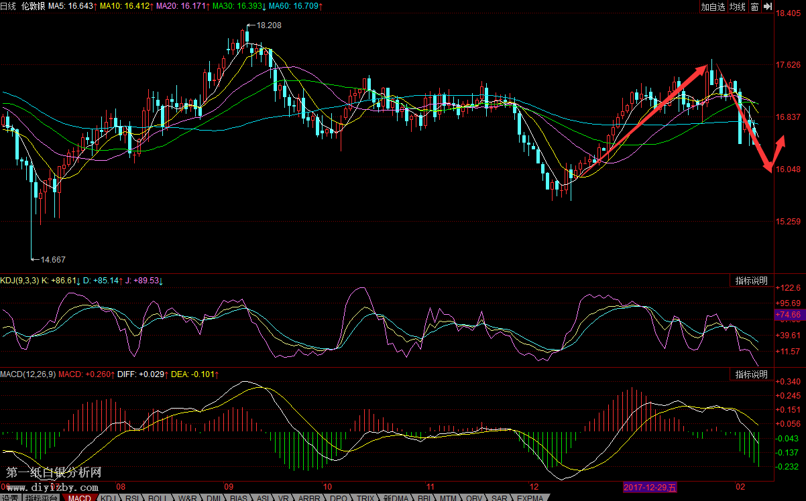
Task: Select the RSI indicator tab
Action: pos(134,498)
